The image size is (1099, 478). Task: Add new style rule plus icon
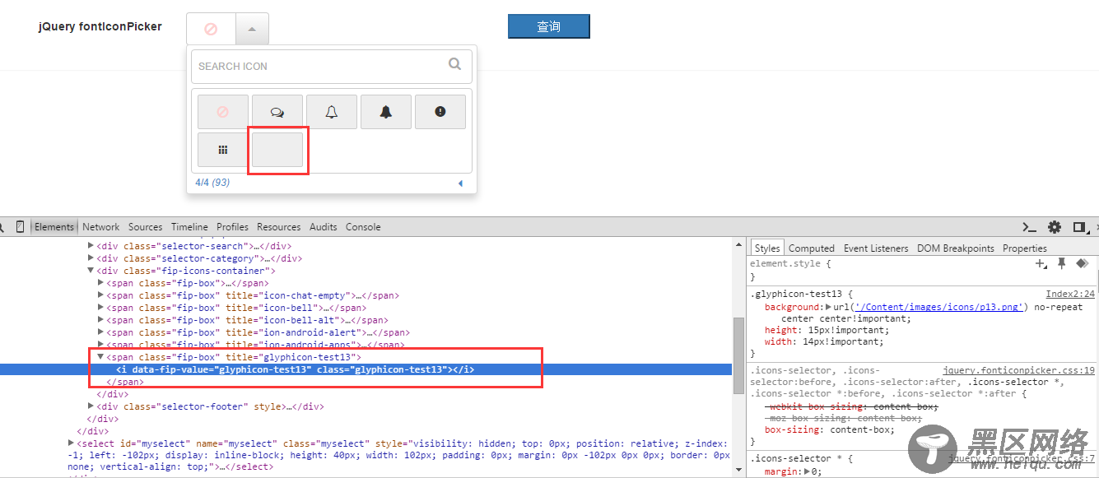coord(1041,263)
